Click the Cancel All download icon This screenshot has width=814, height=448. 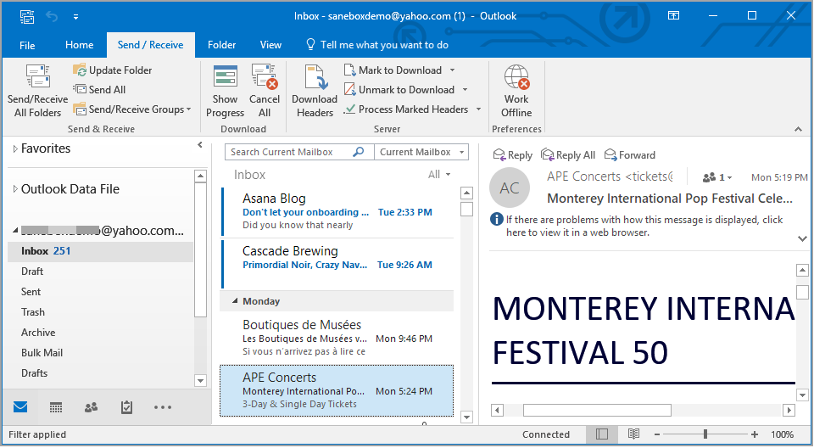click(265, 78)
